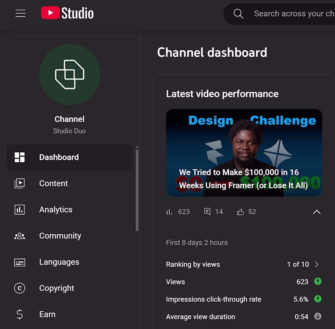Open the Studio Duo channel avatar
Screen dimensions: 335x329
(70, 74)
